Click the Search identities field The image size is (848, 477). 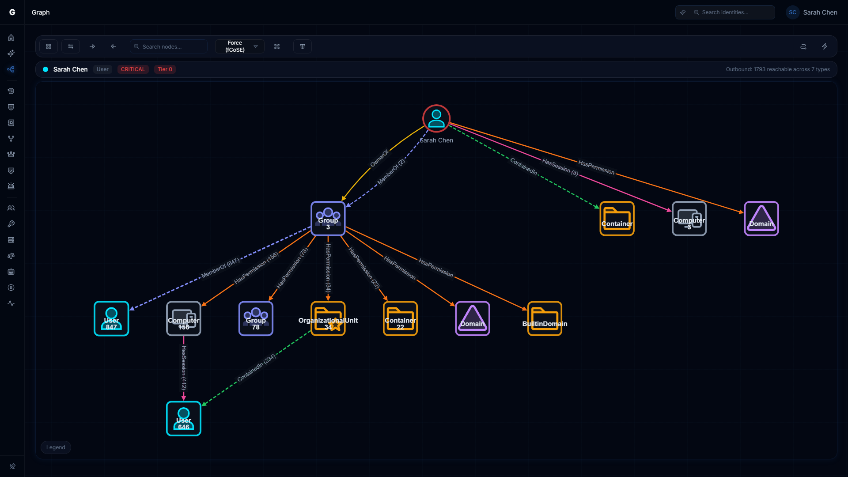[x=731, y=12]
